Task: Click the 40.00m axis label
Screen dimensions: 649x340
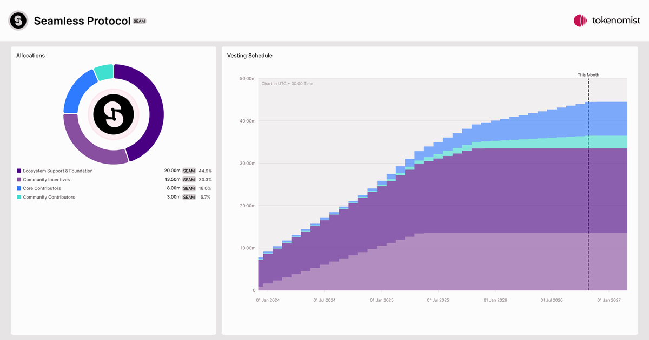Action: 248,121
